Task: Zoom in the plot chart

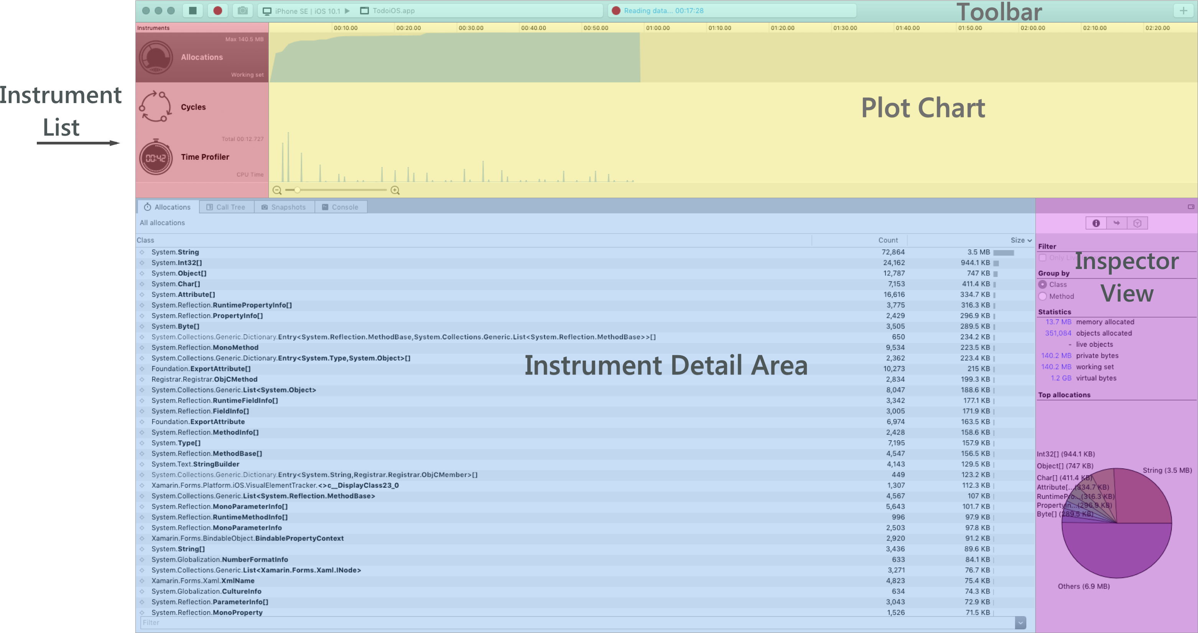Action: (x=395, y=190)
